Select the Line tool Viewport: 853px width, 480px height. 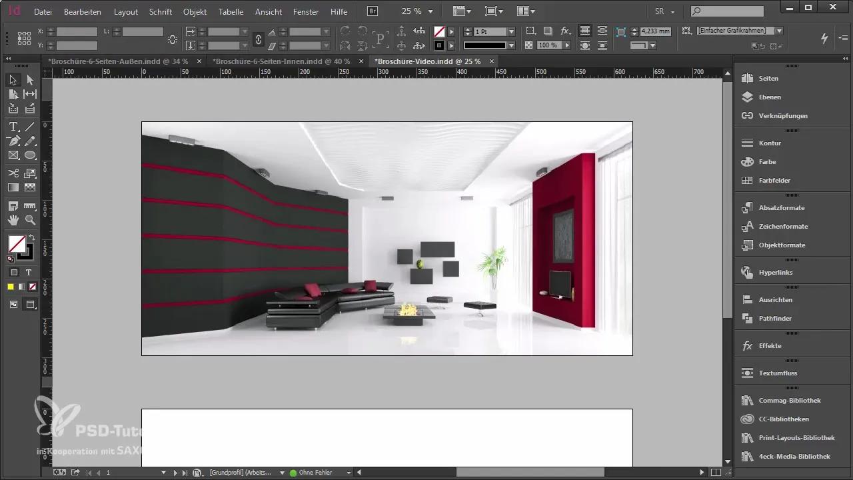pos(30,127)
